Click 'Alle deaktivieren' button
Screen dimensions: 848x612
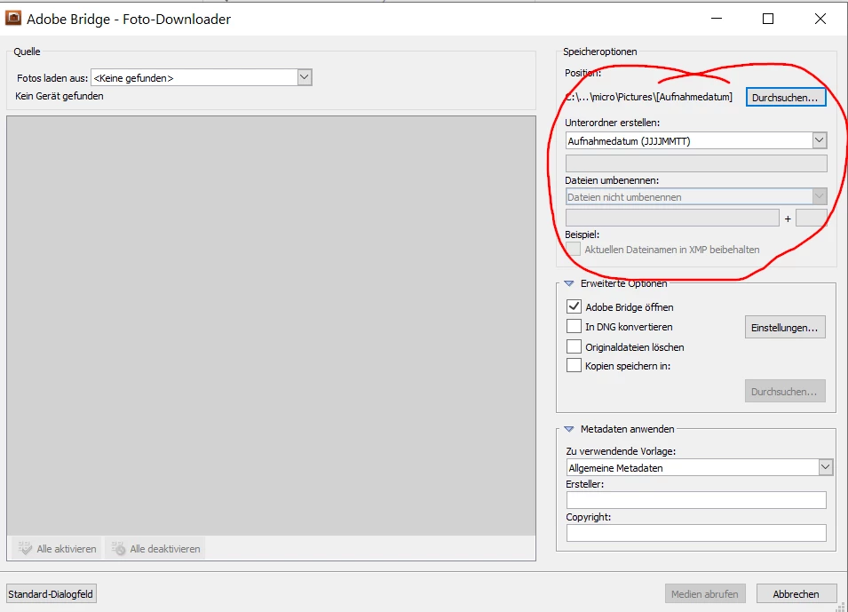tap(155, 549)
